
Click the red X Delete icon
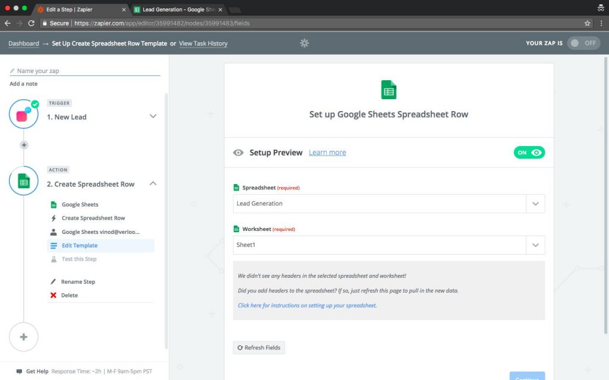point(53,295)
